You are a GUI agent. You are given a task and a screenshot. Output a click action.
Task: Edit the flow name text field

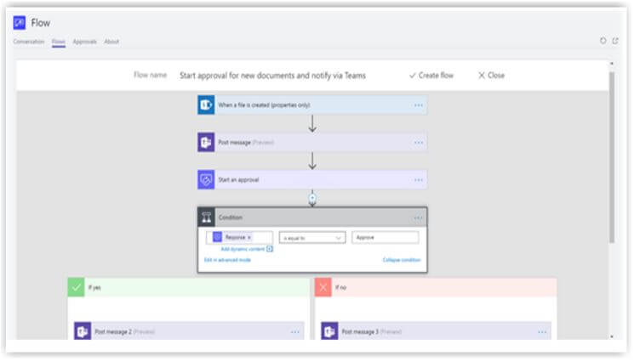pyautogui.click(x=272, y=76)
